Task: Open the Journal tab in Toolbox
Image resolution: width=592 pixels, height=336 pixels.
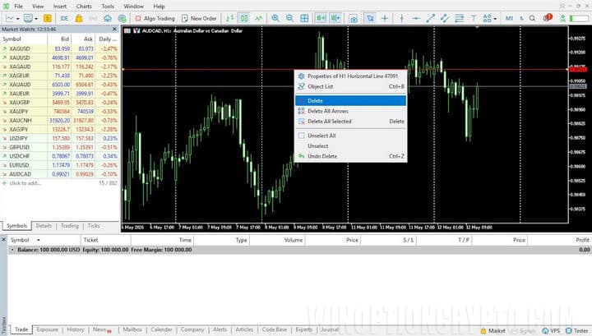Action: pos(329,329)
